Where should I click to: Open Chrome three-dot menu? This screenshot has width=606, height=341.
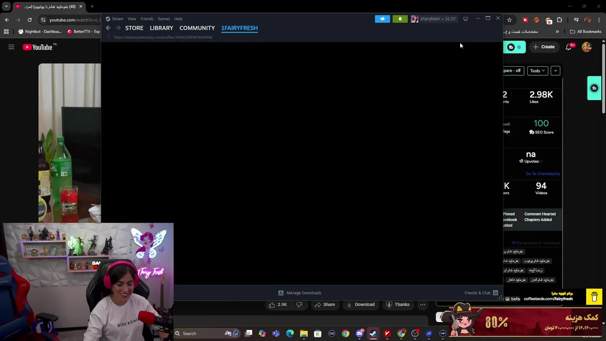[x=599, y=20]
